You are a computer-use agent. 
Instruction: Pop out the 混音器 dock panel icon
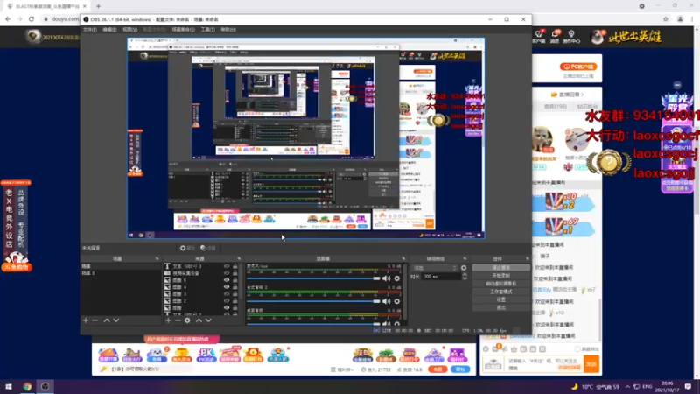pos(403,258)
